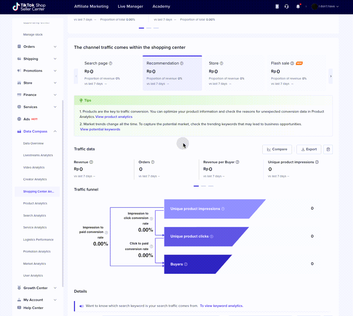Viewport: 353px width, 316px height.
Task: Click the info icon beside Search page
Action: [x=111, y=63]
